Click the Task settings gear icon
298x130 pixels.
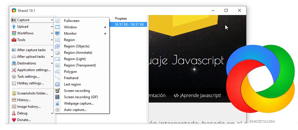(x=14, y=77)
